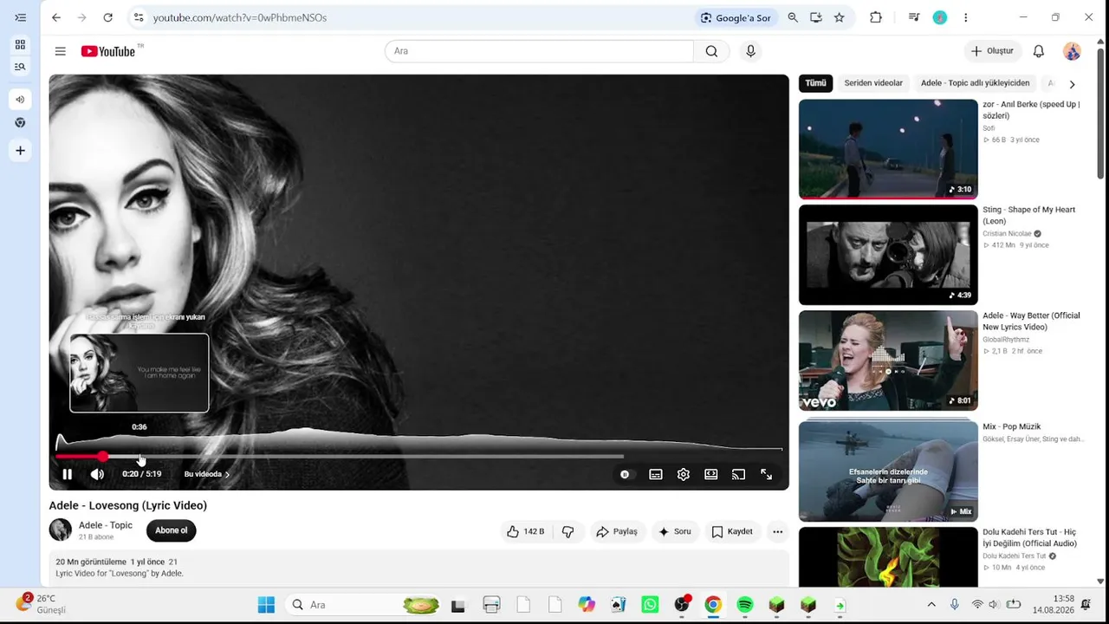
Task: View site information icon in the address bar
Action: pyautogui.click(x=139, y=17)
